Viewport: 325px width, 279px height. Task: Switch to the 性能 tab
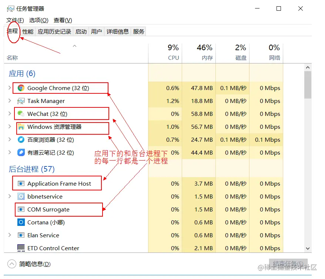point(27,31)
